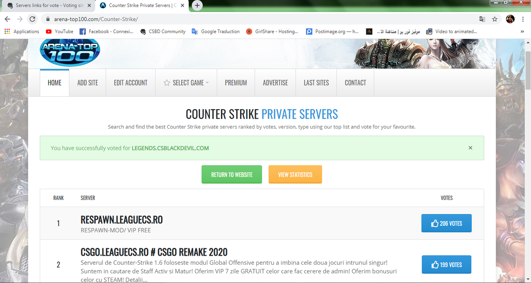
Task: Click the browser forward arrow
Action: click(19, 19)
